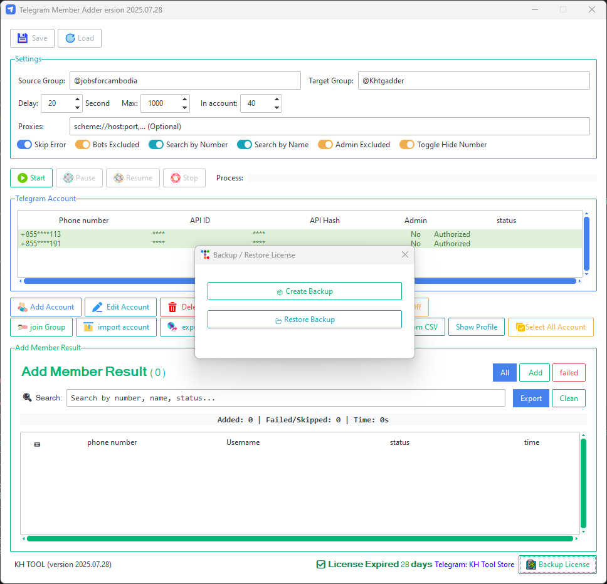This screenshot has width=607, height=584.
Task: Click the Add Account people icon
Action: click(x=23, y=307)
